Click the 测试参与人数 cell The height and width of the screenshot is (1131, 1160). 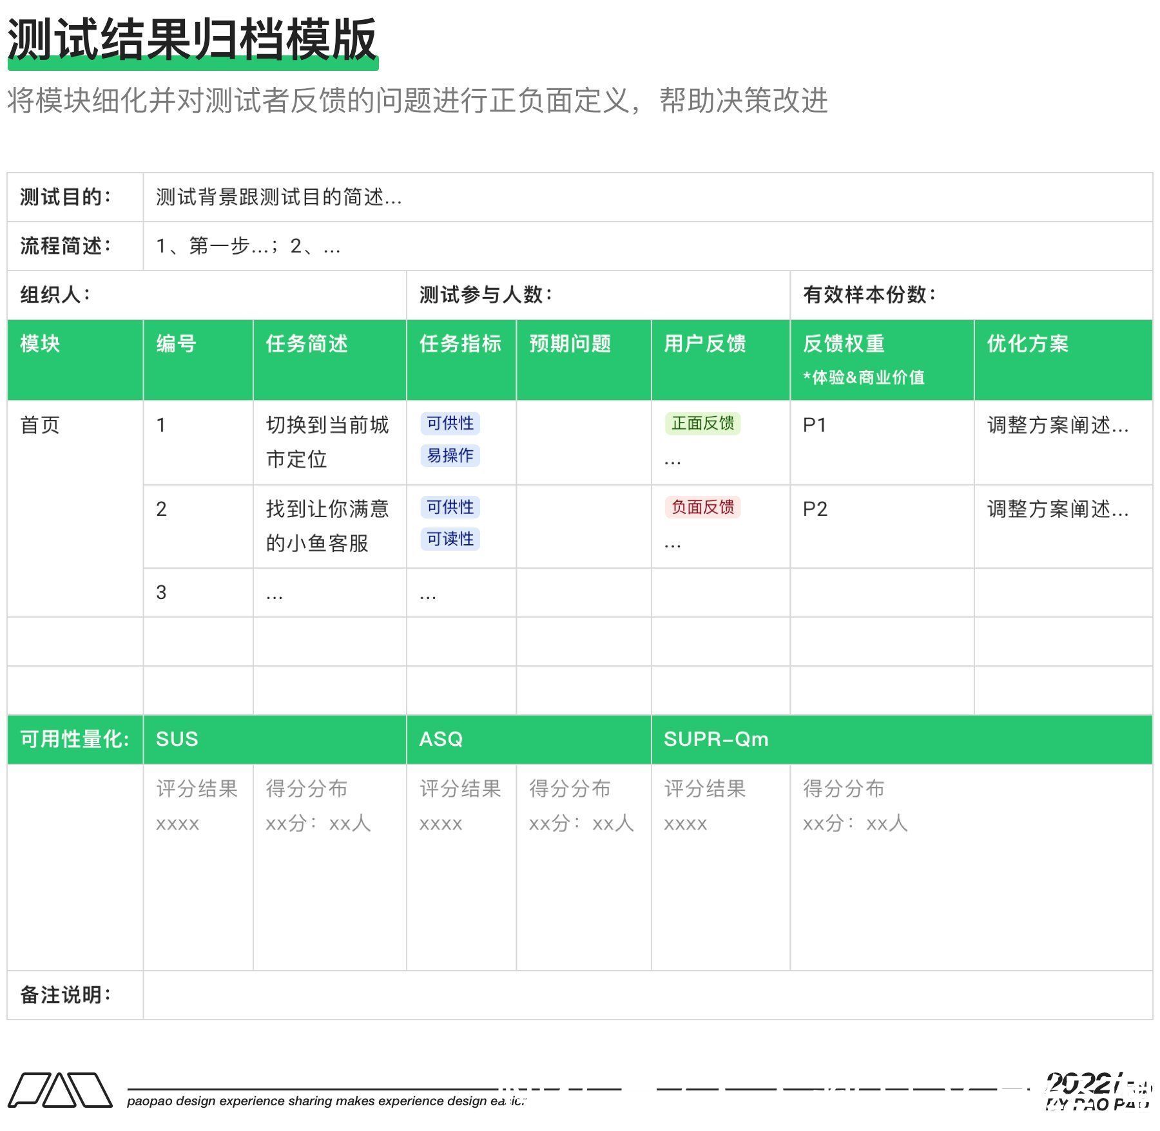click(x=599, y=295)
